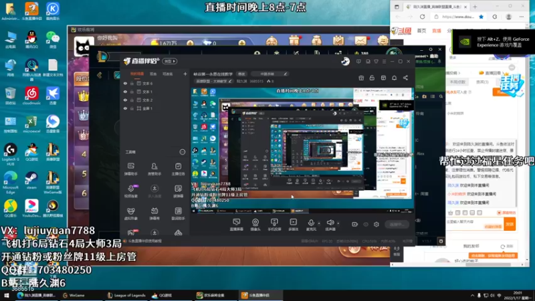Viewport: 535px width, 301px height.
Task: Open microexcel desktop shortcut
Action: (31, 124)
